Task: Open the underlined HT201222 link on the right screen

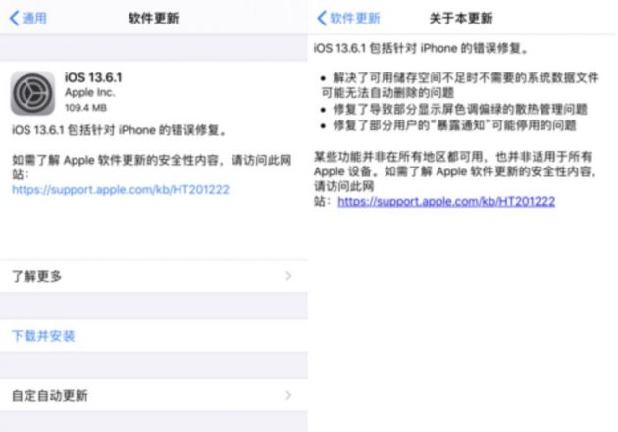Action: (x=446, y=202)
